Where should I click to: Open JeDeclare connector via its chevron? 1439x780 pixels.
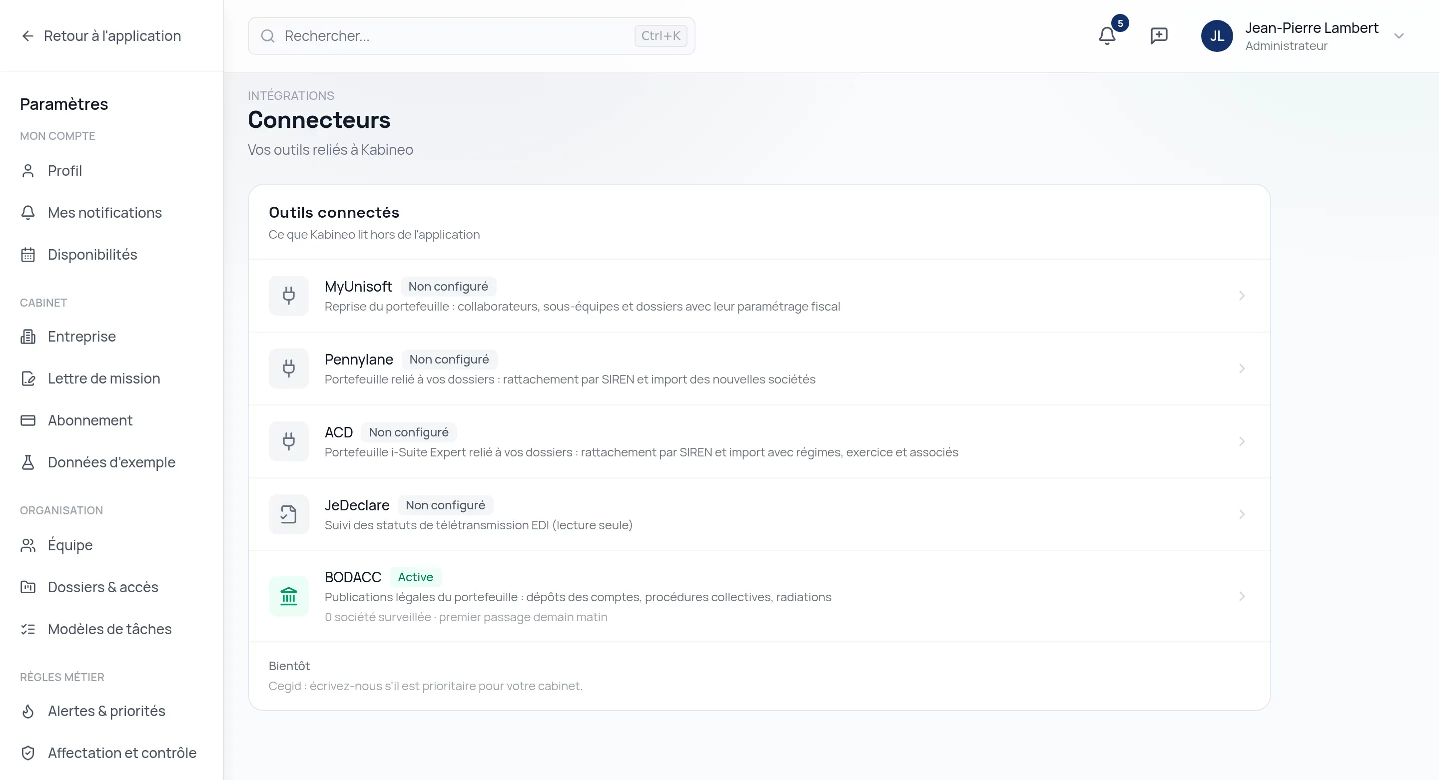click(x=1242, y=514)
